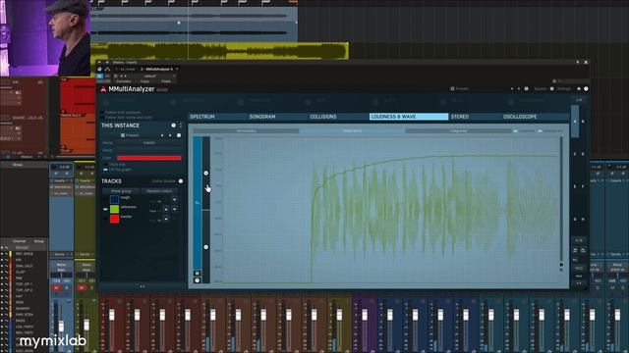The width and height of the screenshot is (629, 353).
Task: Open the help icon at the plugin header's right
Action: click(x=586, y=89)
